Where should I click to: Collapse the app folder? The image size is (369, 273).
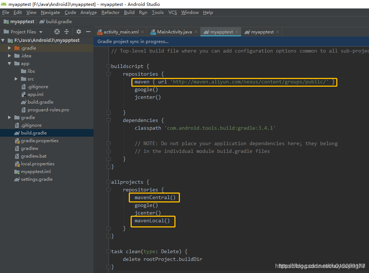pyautogui.click(x=10, y=64)
